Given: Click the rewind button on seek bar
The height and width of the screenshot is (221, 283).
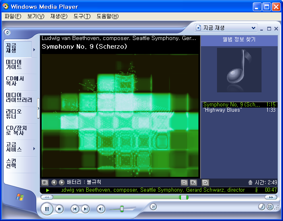Looking at the screenshot, I should click(47, 197).
